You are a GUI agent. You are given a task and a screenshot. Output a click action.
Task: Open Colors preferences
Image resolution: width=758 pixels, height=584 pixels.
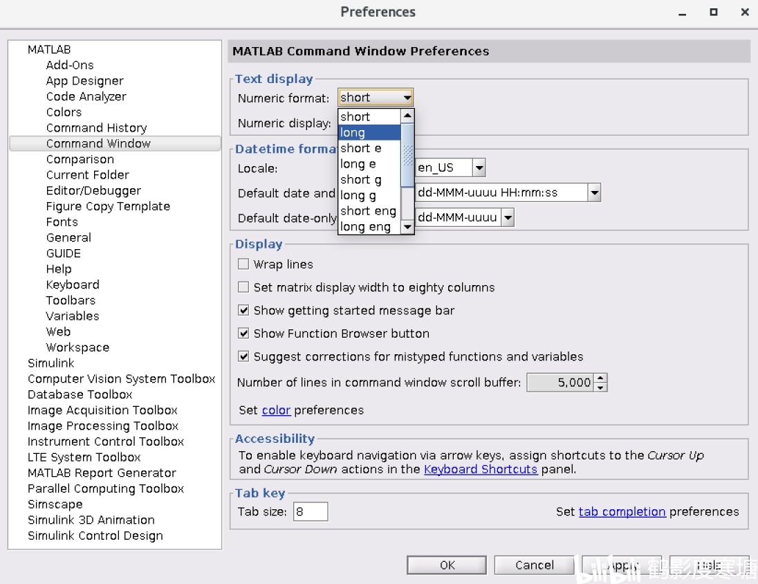tap(64, 112)
